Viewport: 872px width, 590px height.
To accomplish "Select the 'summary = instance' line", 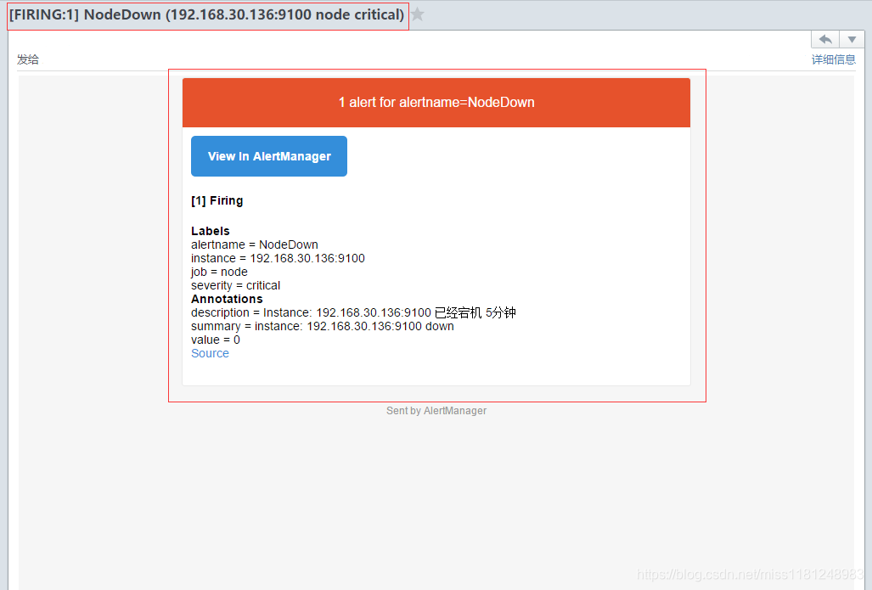I will (323, 327).
